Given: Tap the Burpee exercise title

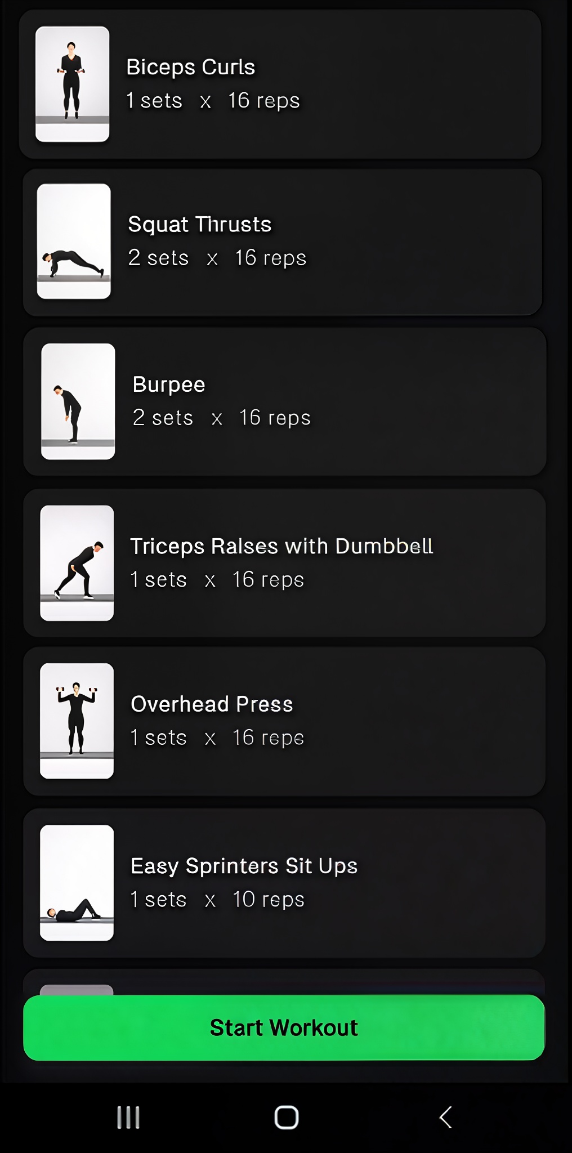Looking at the screenshot, I should pos(169,385).
